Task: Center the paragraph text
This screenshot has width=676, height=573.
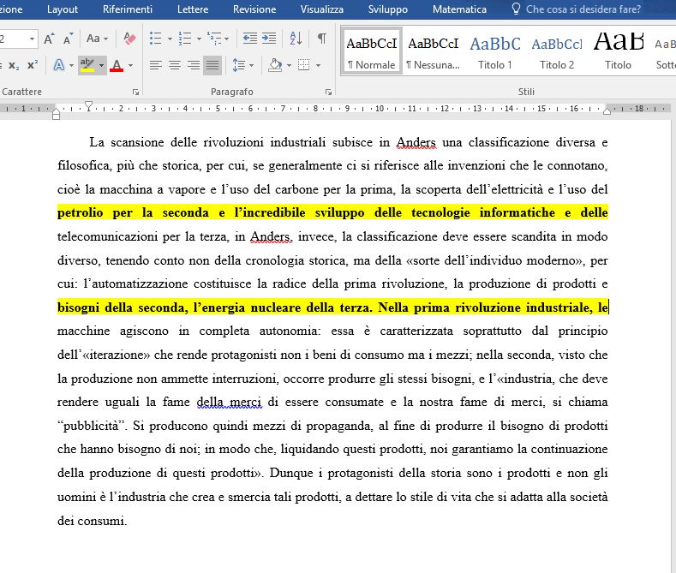Action: click(x=175, y=65)
